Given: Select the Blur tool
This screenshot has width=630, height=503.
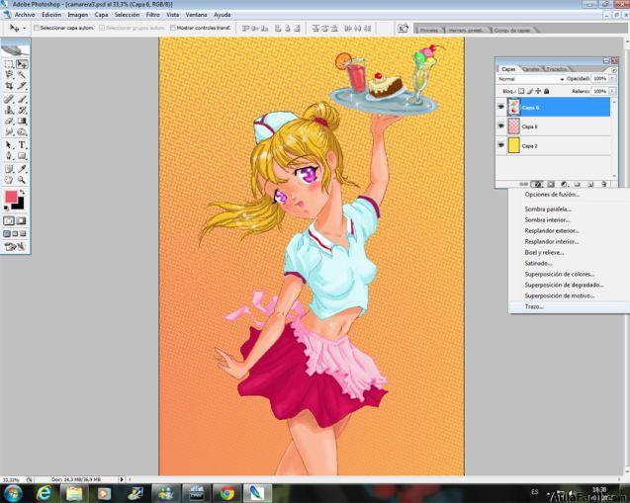Looking at the screenshot, I should [x=9, y=131].
